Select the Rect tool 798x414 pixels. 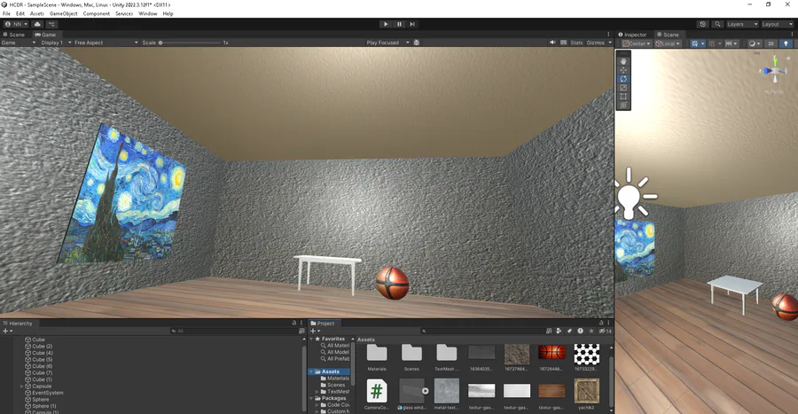(623, 96)
